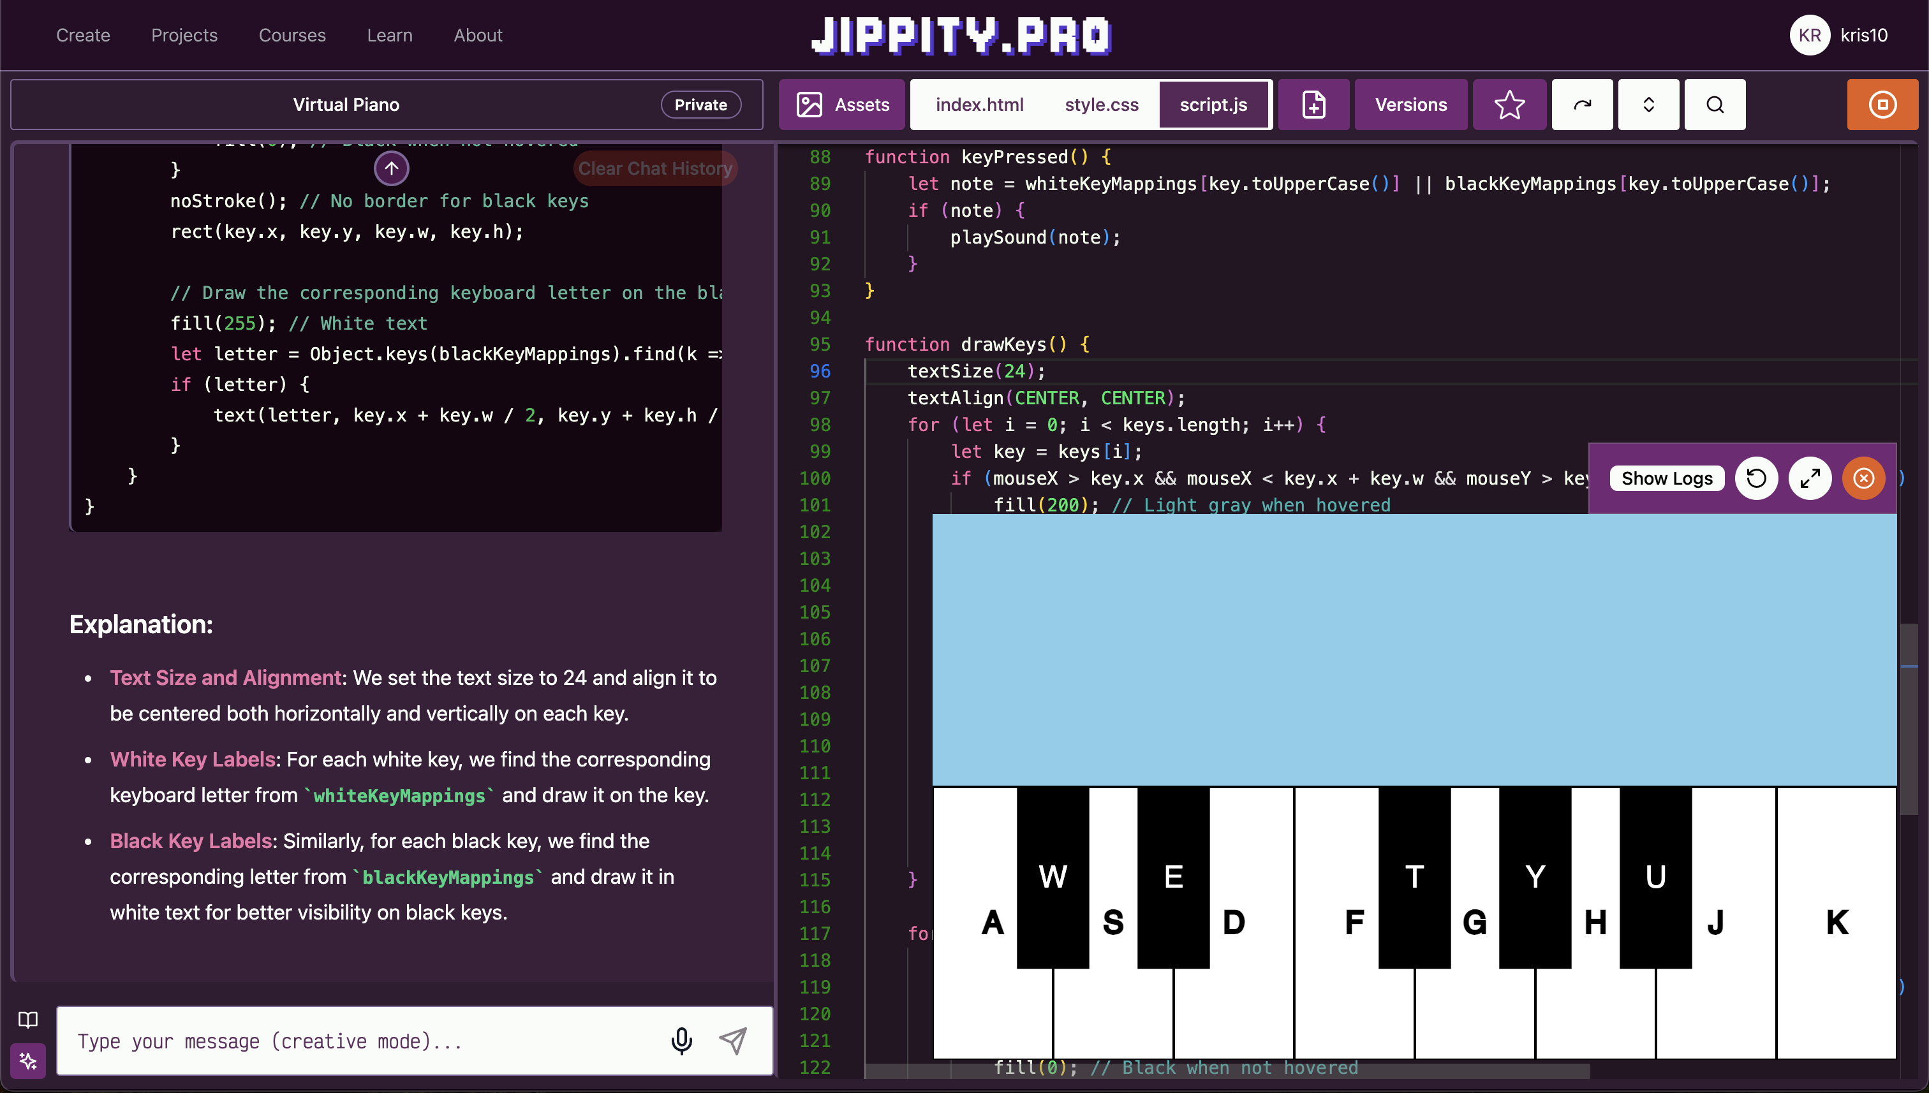Stop the project with the orange button
This screenshot has height=1093, width=1929.
[1882, 105]
